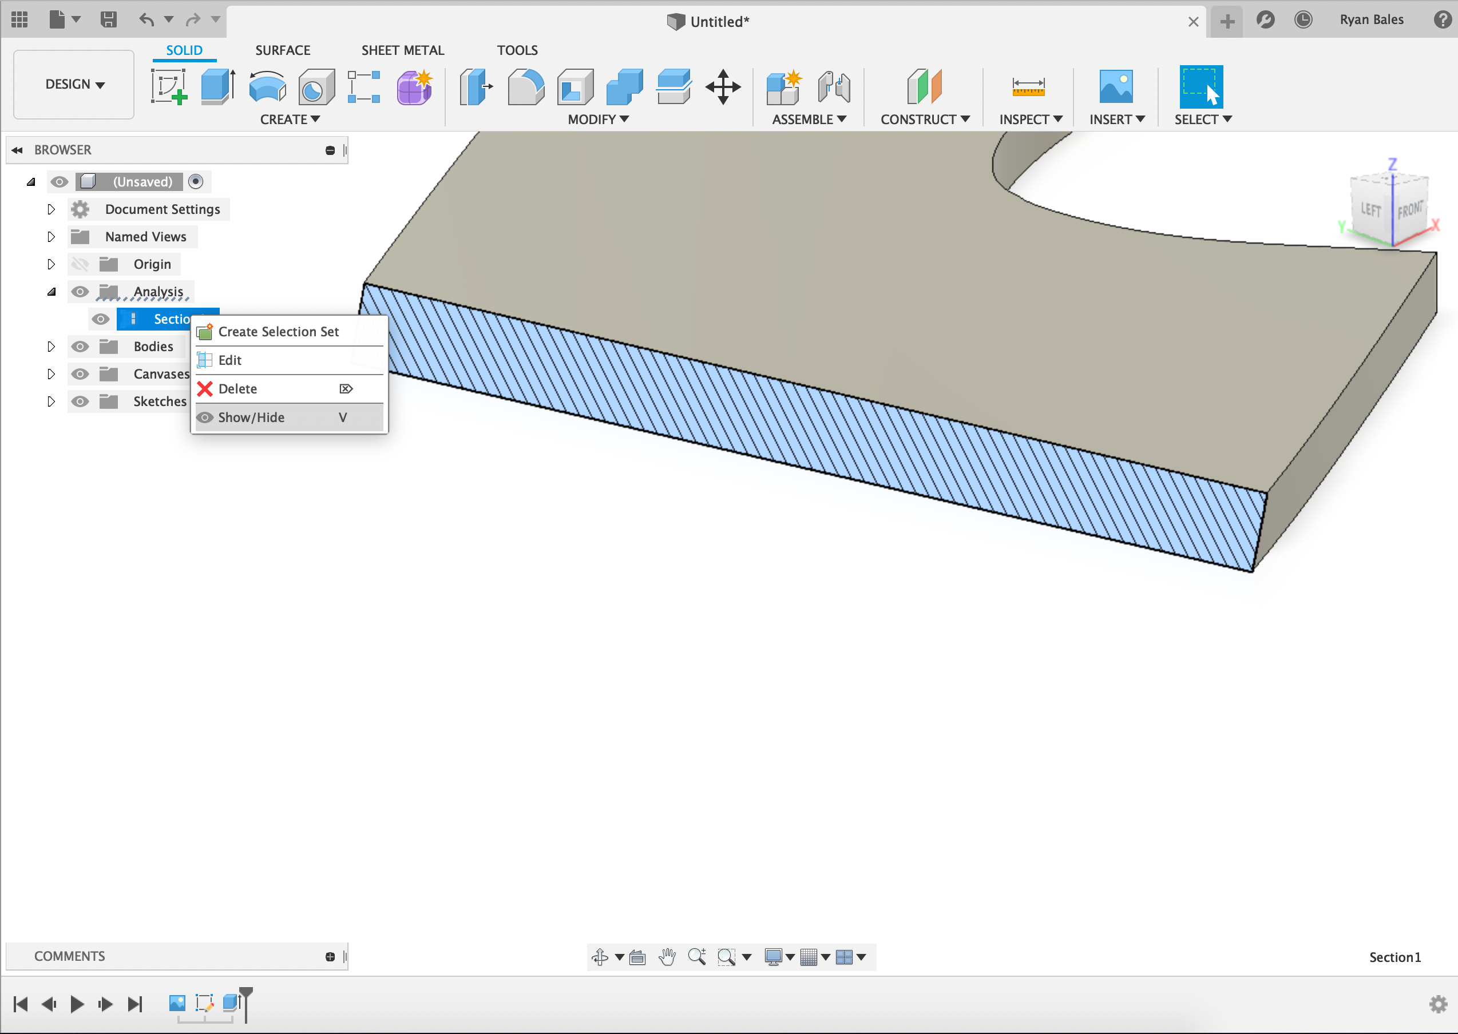Select the Hole tool
Image resolution: width=1458 pixels, height=1034 pixels.
[x=316, y=86]
